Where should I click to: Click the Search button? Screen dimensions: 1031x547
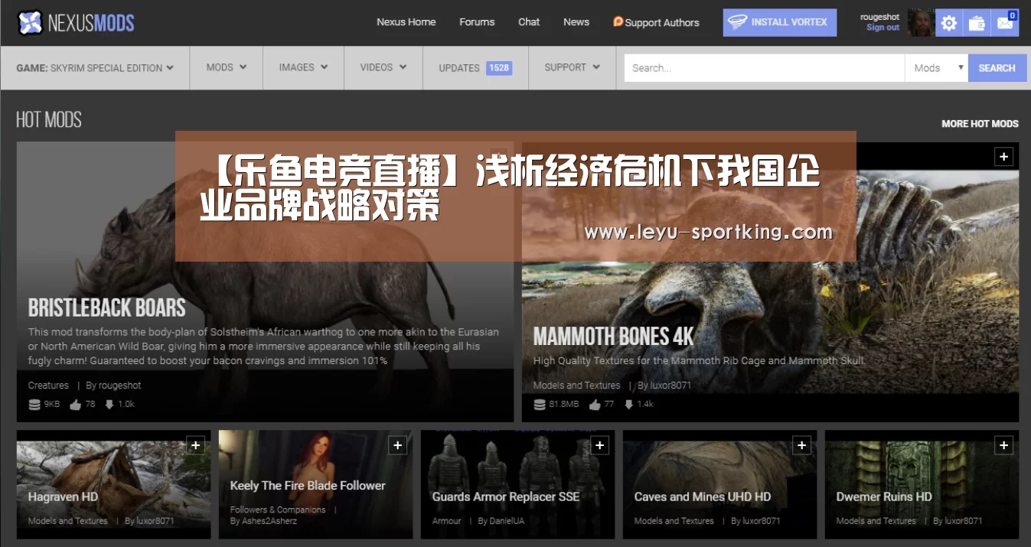(997, 68)
